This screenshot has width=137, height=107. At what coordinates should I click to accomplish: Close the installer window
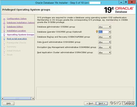point(132,2)
